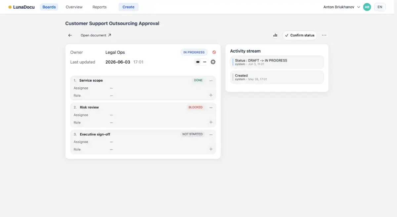397x217 pixels.
Task: Go to the Overview tab
Action: coord(74,7)
